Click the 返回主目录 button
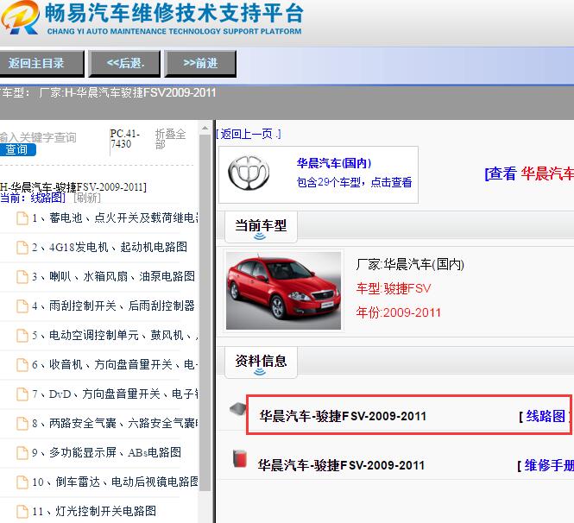The height and width of the screenshot is (523, 574). [41, 64]
